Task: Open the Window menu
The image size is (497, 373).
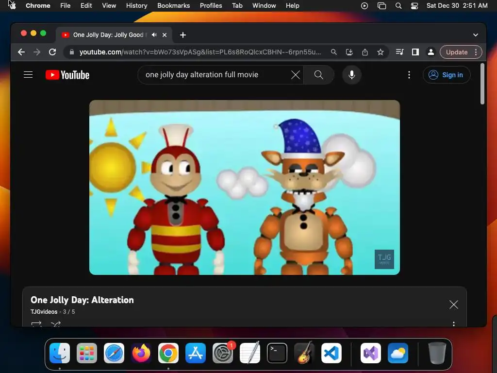Action: (x=264, y=6)
